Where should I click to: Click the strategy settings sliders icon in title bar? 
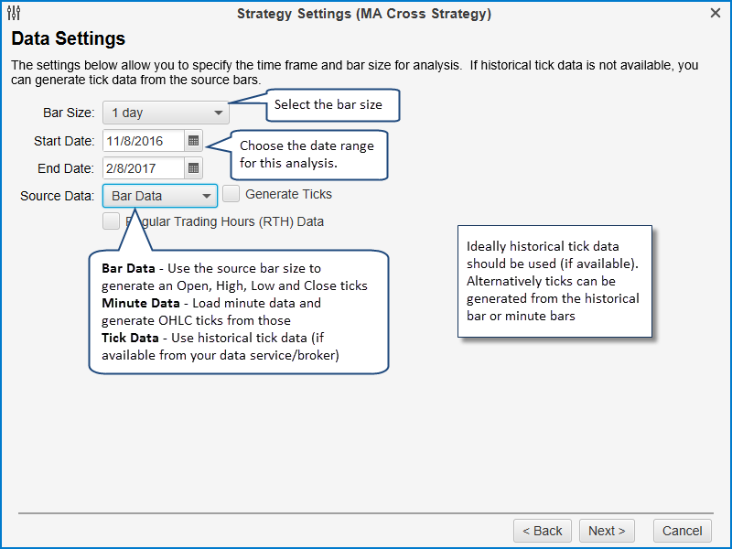pos(13,14)
